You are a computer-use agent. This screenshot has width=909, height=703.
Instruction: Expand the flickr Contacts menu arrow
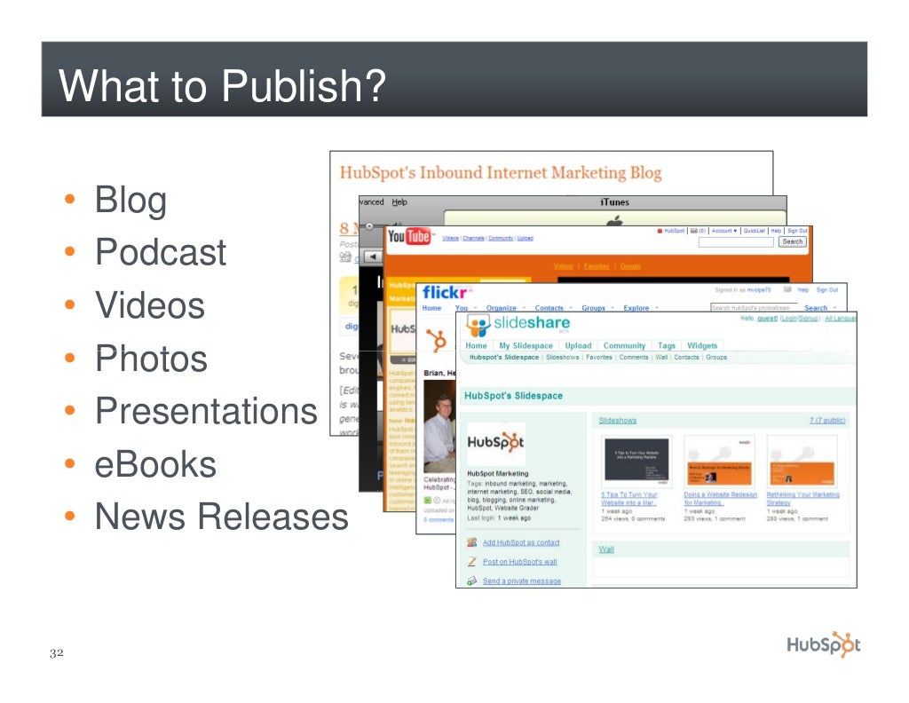click(x=571, y=308)
